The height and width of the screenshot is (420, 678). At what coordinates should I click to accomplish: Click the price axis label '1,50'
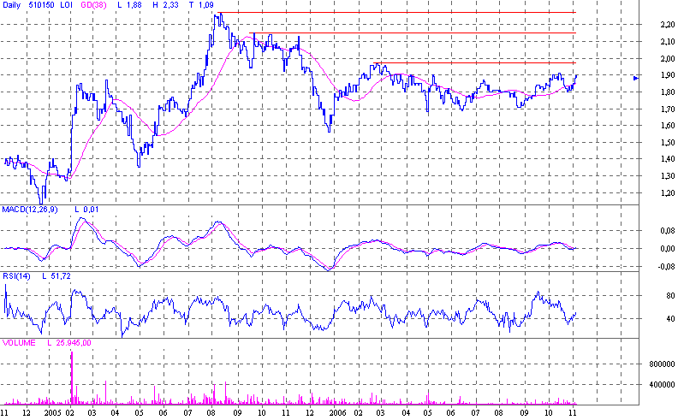pos(668,143)
